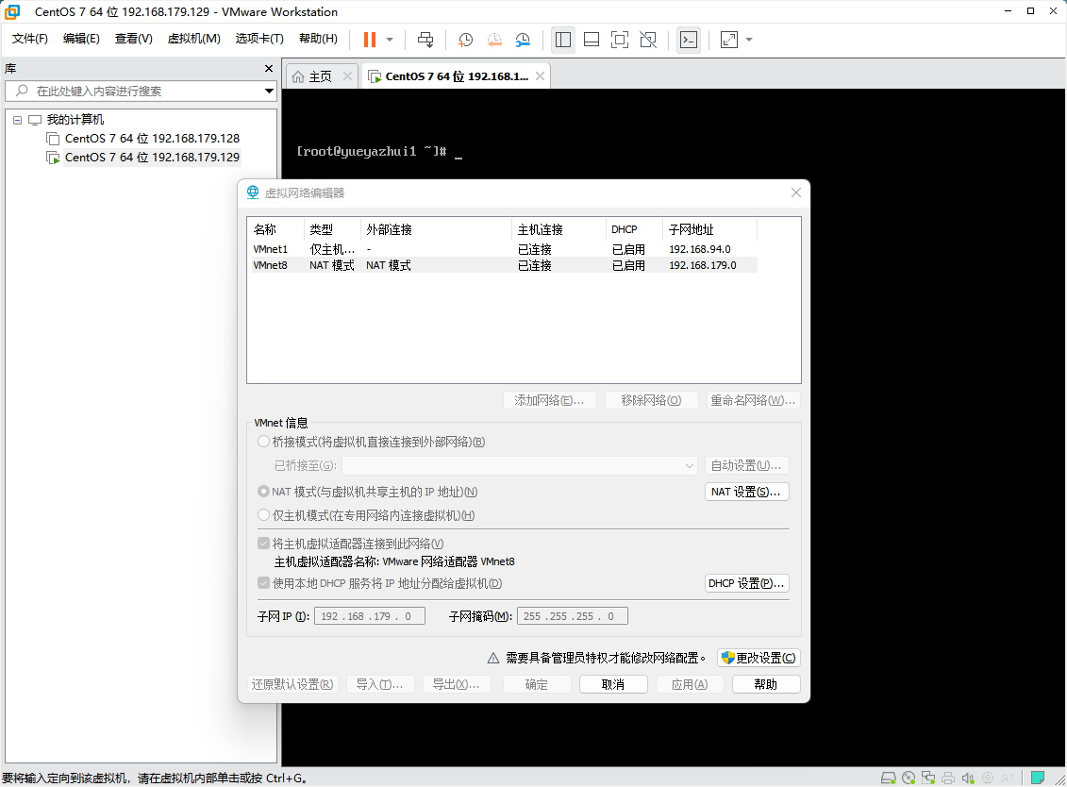Click the CD/DVD drive status icon
This screenshot has width=1067, height=787.
(x=909, y=778)
